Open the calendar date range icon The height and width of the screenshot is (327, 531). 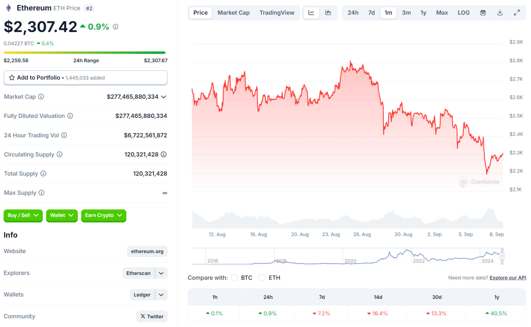(483, 12)
